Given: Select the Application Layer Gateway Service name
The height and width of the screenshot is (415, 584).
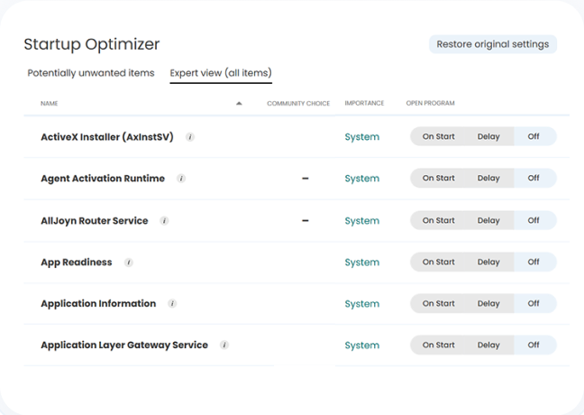Looking at the screenshot, I should point(124,346).
